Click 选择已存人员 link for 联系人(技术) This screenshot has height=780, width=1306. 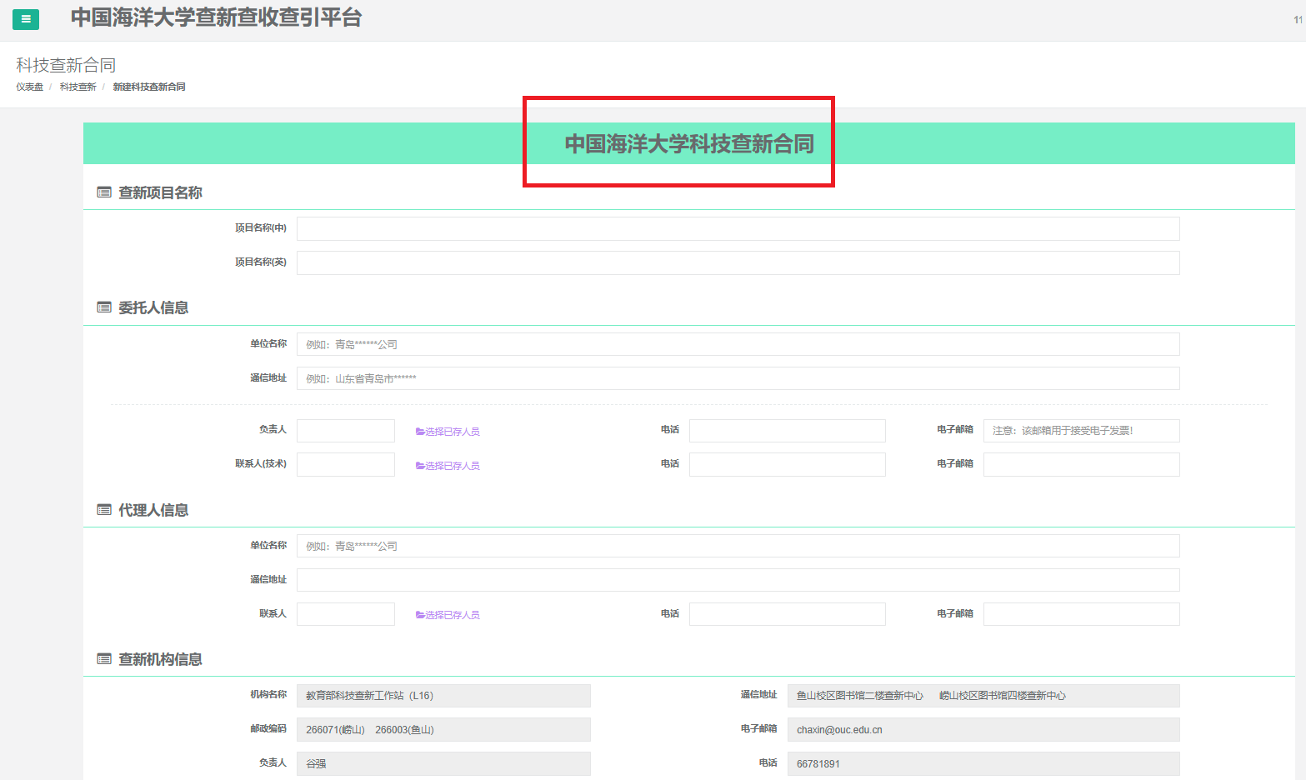tap(448, 466)
